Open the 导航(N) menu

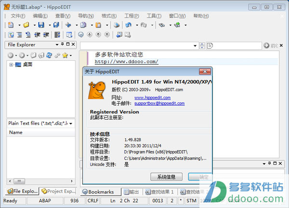click(86, 16)
